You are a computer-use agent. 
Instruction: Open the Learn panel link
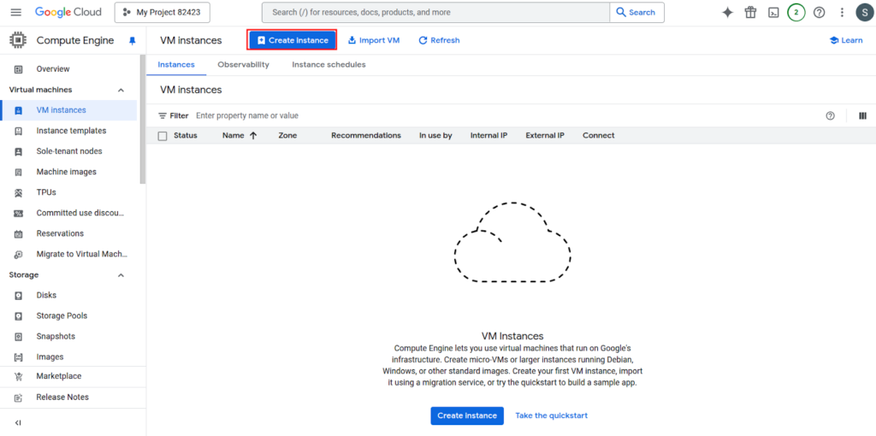click(x=846, y=40)
